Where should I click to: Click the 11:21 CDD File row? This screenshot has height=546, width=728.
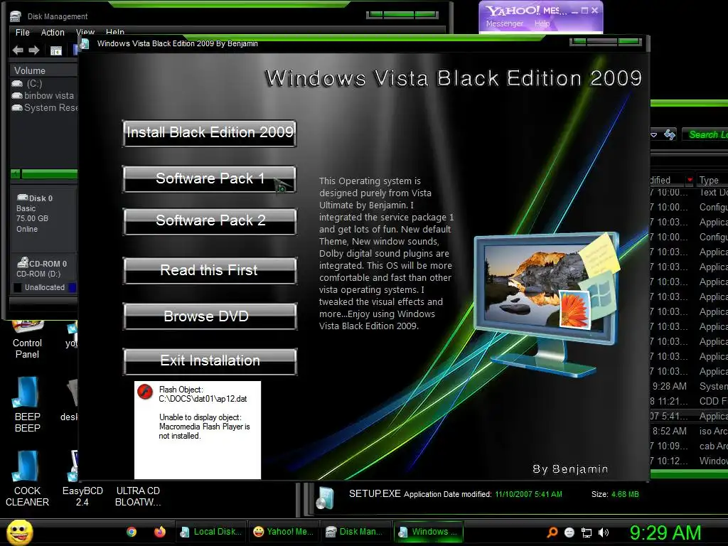(689, 401)
